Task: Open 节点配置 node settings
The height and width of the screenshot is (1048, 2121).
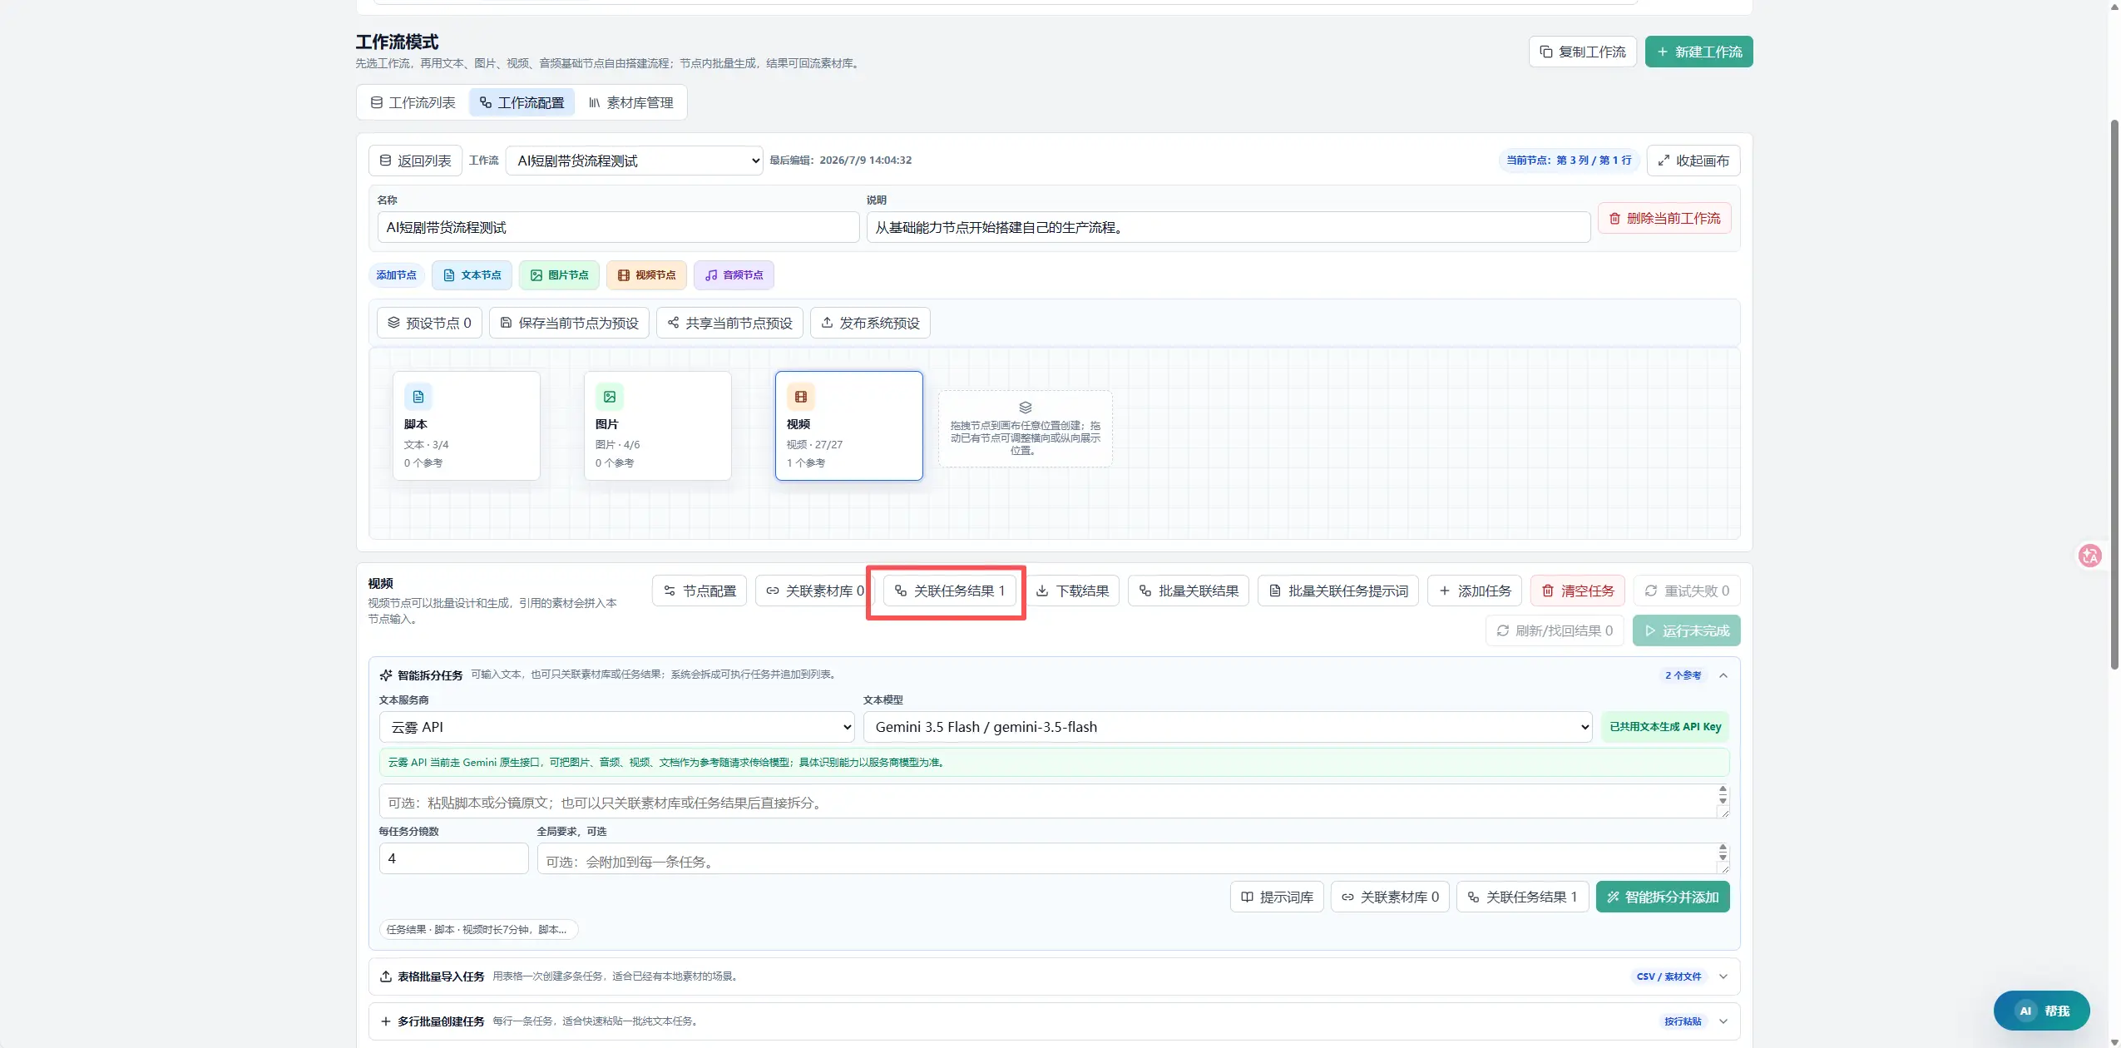Action: tap(700, 591)
